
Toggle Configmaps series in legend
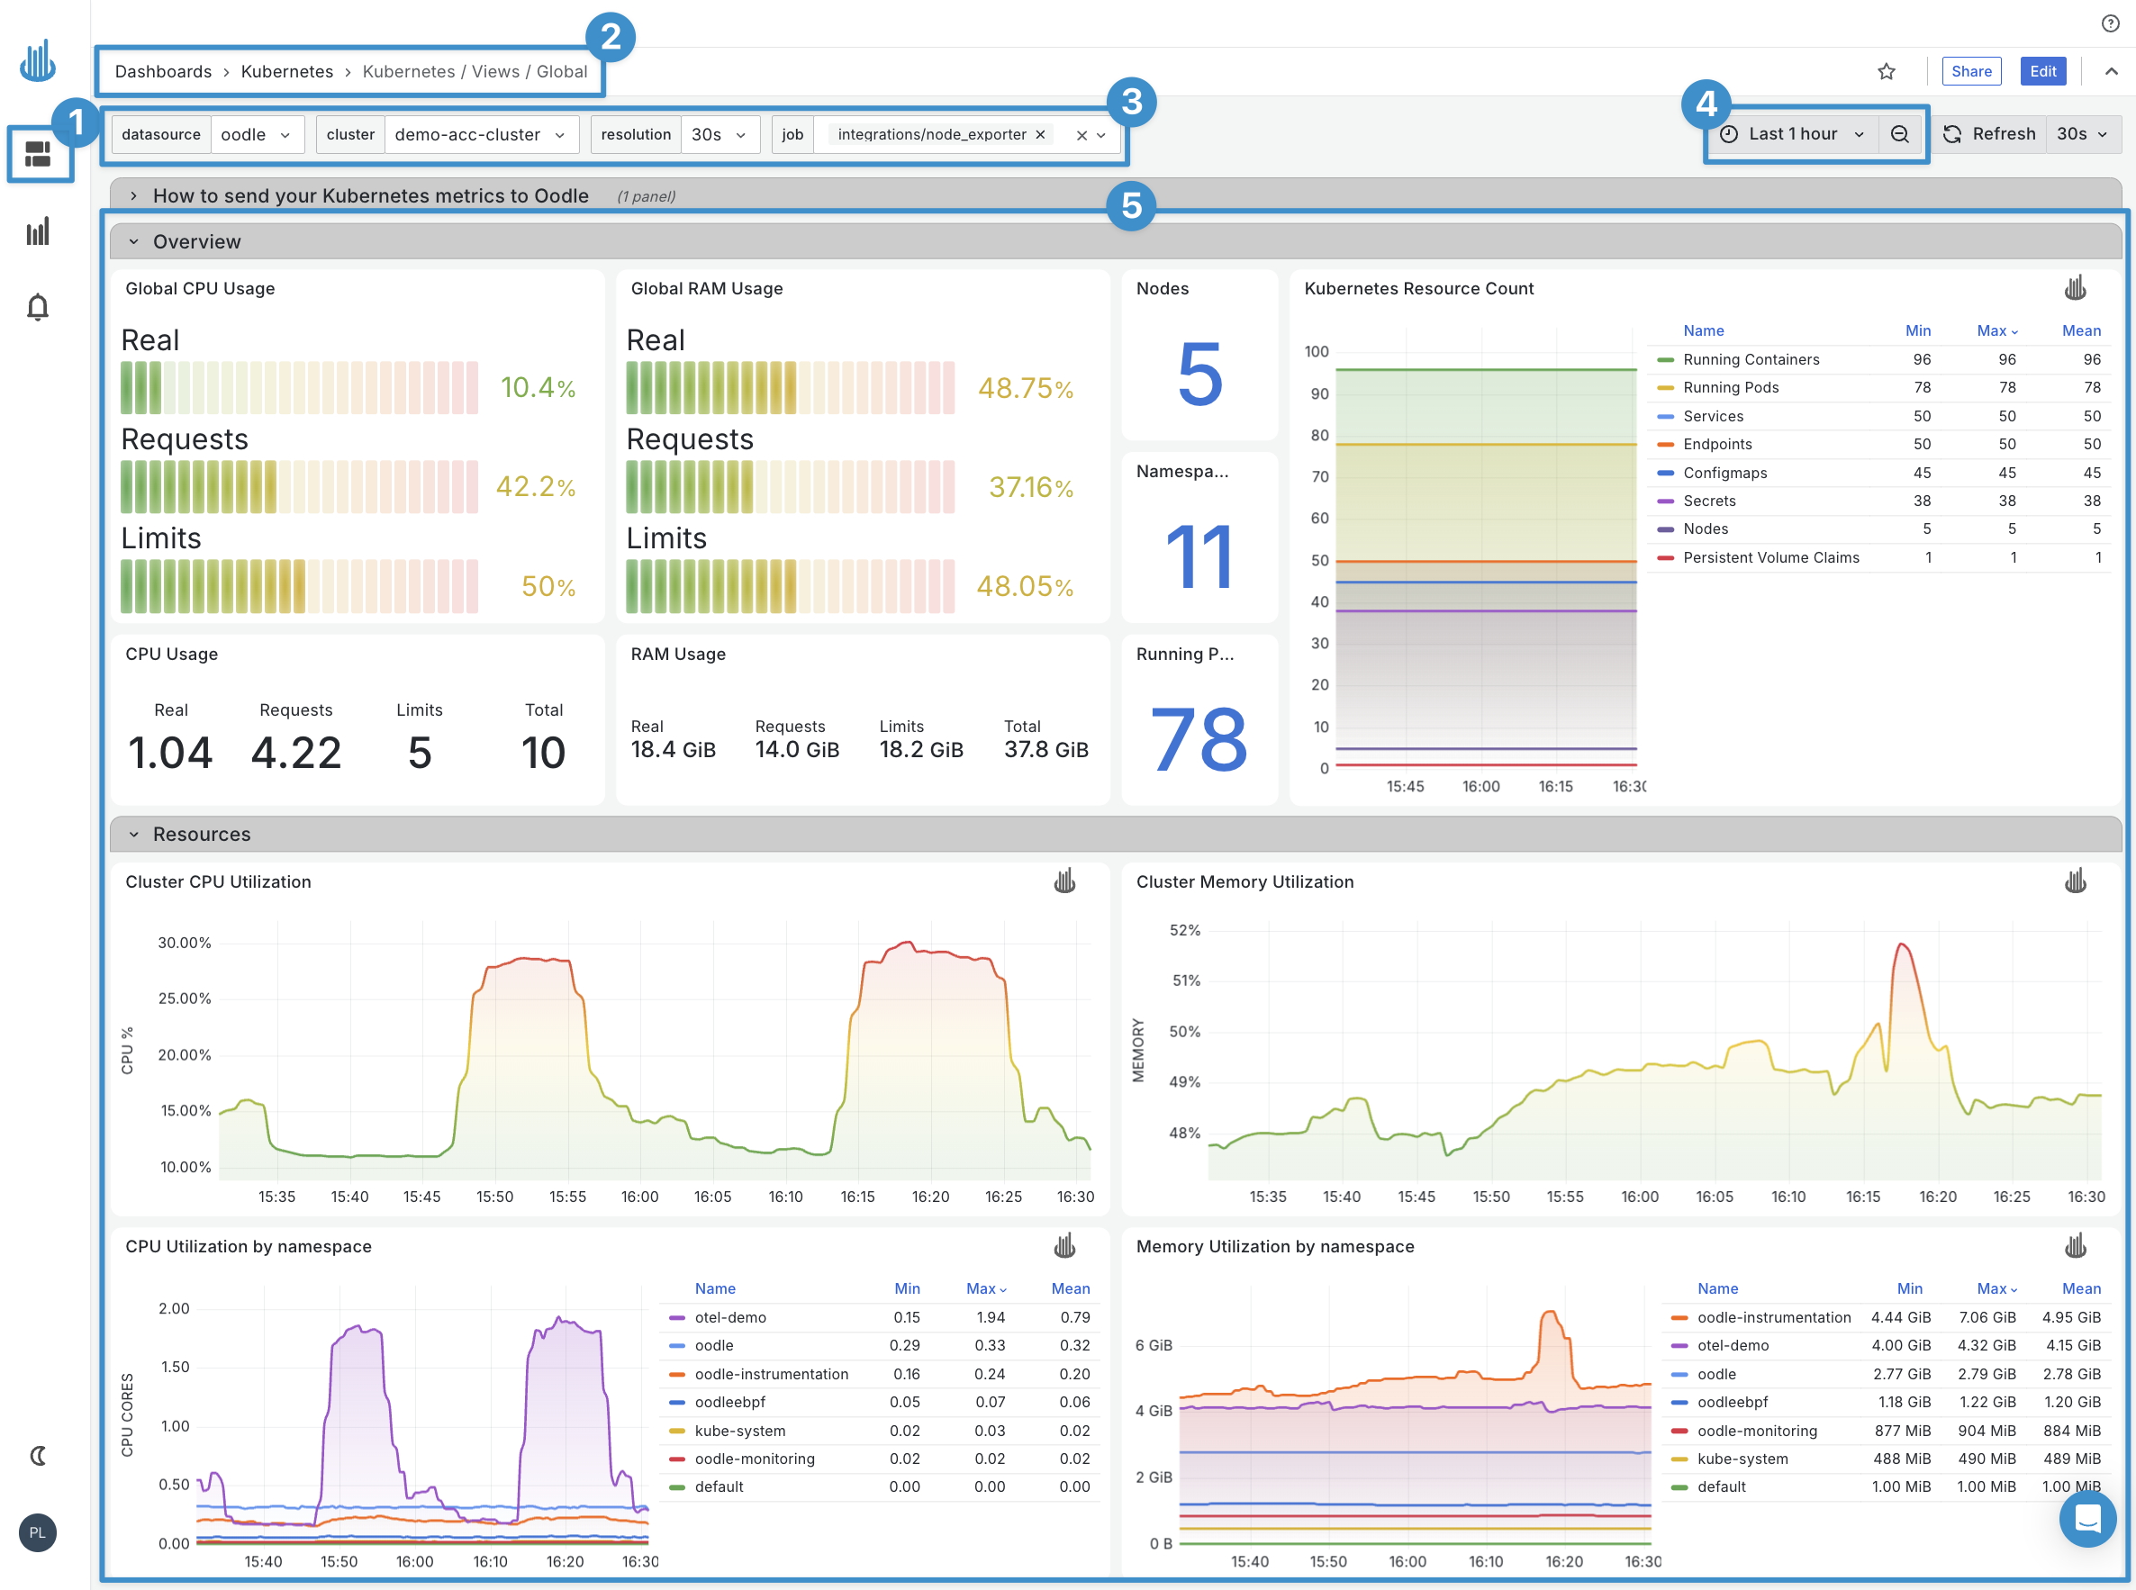tap(1725, 473)
